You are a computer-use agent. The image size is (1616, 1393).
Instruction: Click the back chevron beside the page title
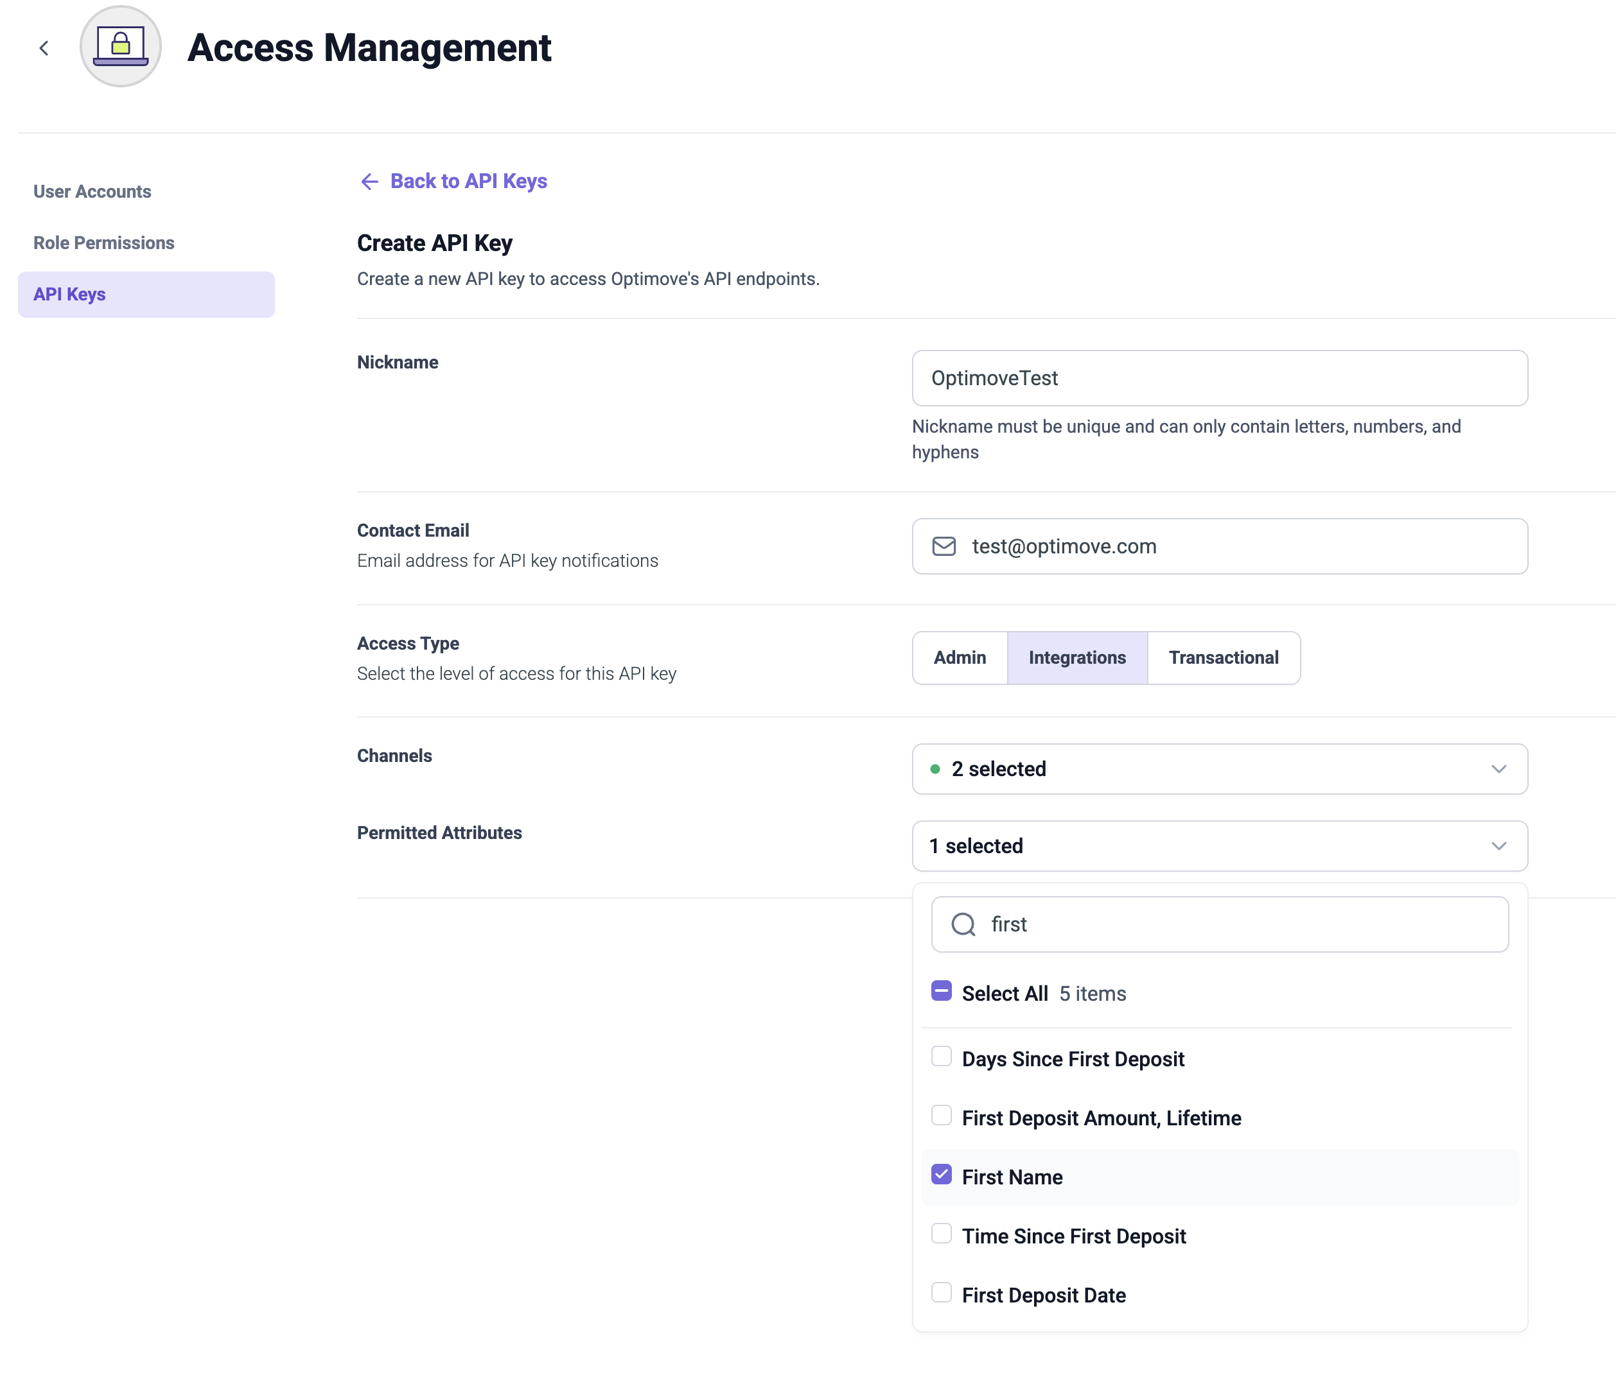[44, 48]
